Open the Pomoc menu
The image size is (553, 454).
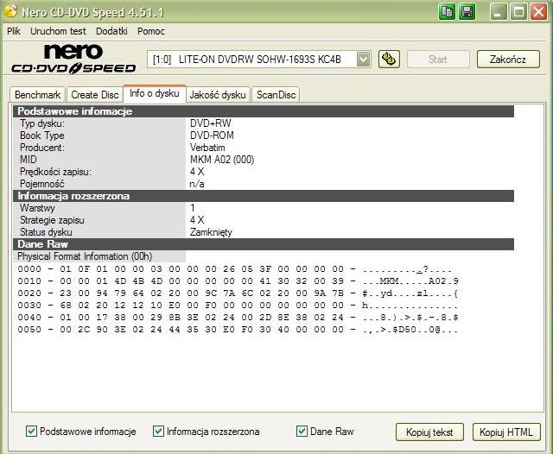tap(151, 31)
